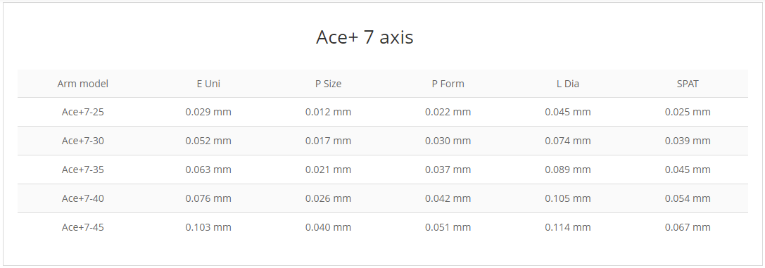Select the Ace+7-30 row label
Image resolution: width=765 pixels, height=268 pixels.
(x=83, y=141)
